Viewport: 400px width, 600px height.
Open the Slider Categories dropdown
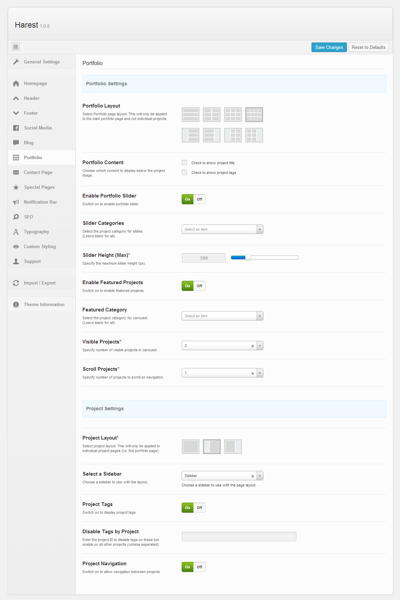[222, 229]
